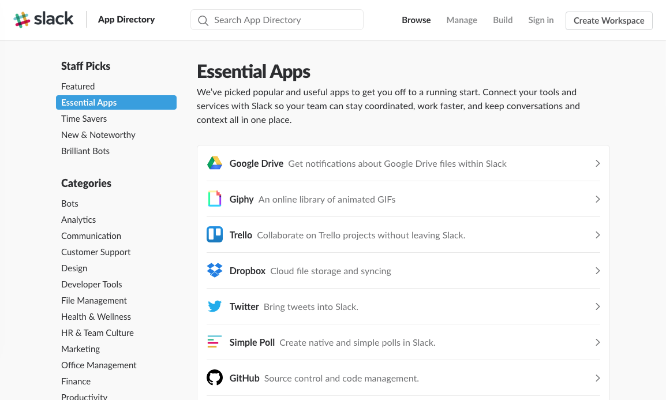Open GitHub row chevron arrow
666x400 pixels.
(597, 378)
